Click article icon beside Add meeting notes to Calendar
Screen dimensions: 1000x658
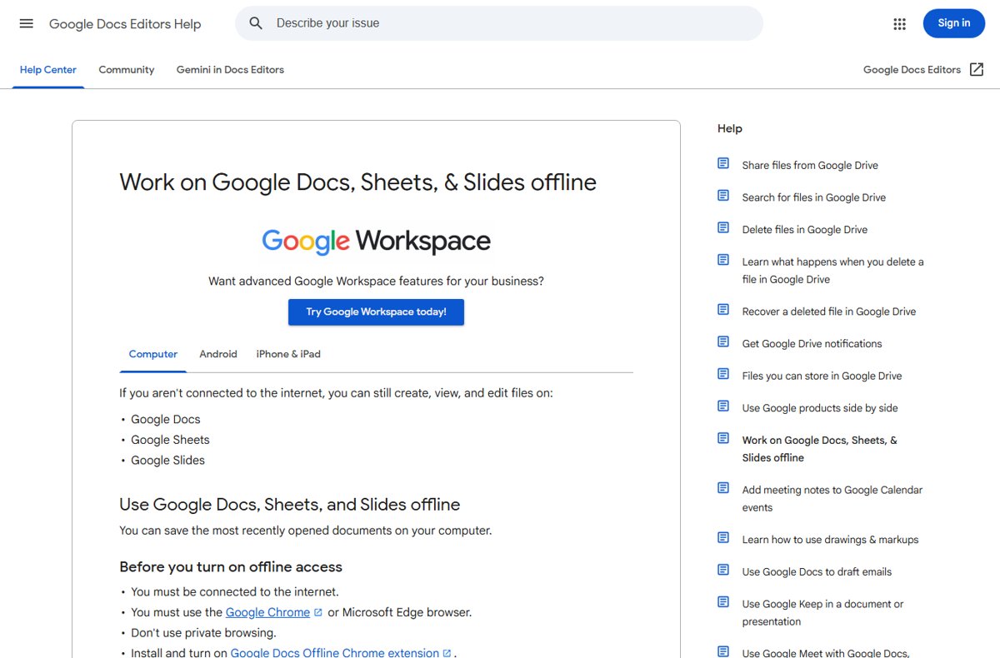(x=723, y=488)
